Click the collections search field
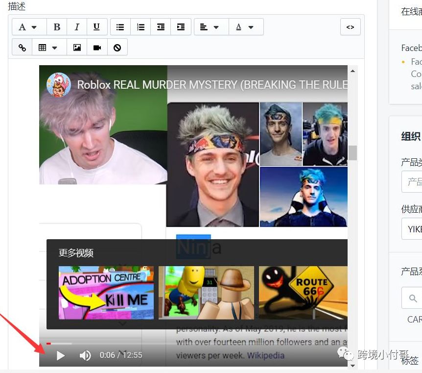Screen dimensions: 422x373 (x=412, y=298)
